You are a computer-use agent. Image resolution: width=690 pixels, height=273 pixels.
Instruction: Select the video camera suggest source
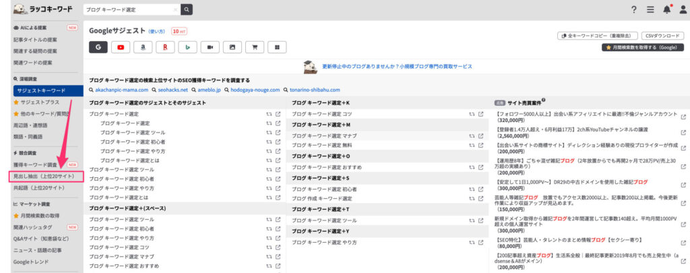click(210, 47)
